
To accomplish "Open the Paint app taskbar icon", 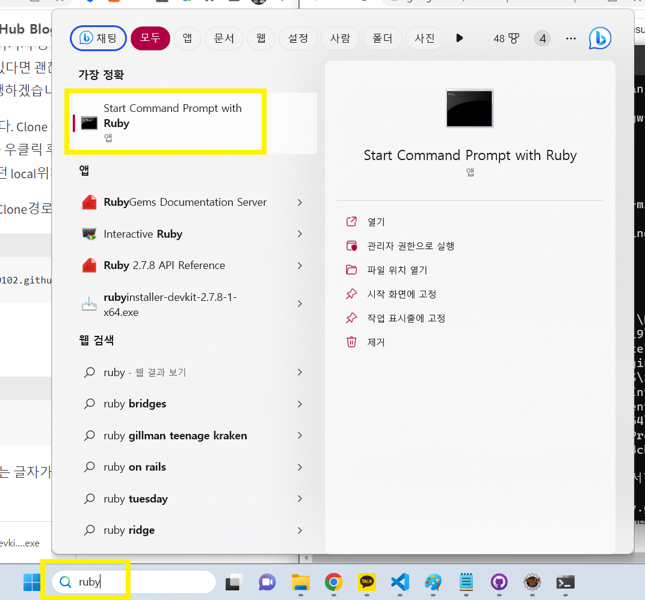I will (x=433, y=582).
